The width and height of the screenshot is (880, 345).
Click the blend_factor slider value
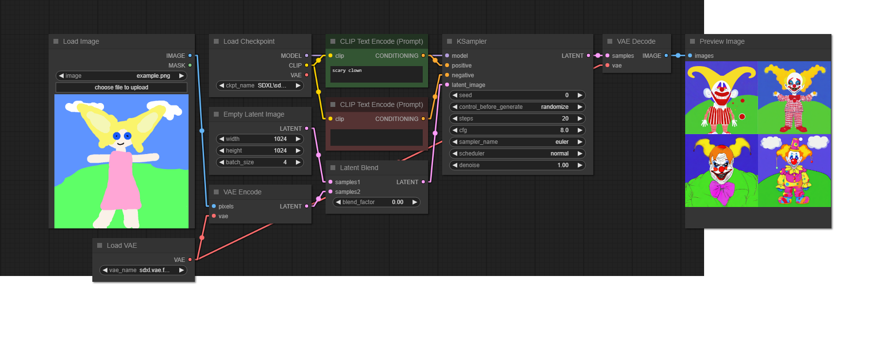click(x=377, y=202)
